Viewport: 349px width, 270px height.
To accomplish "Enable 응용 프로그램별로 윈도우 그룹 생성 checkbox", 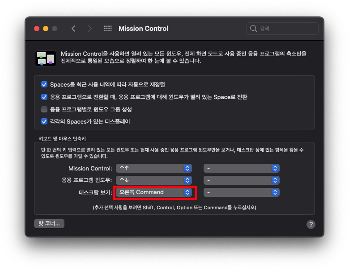I will click(44, 109).
